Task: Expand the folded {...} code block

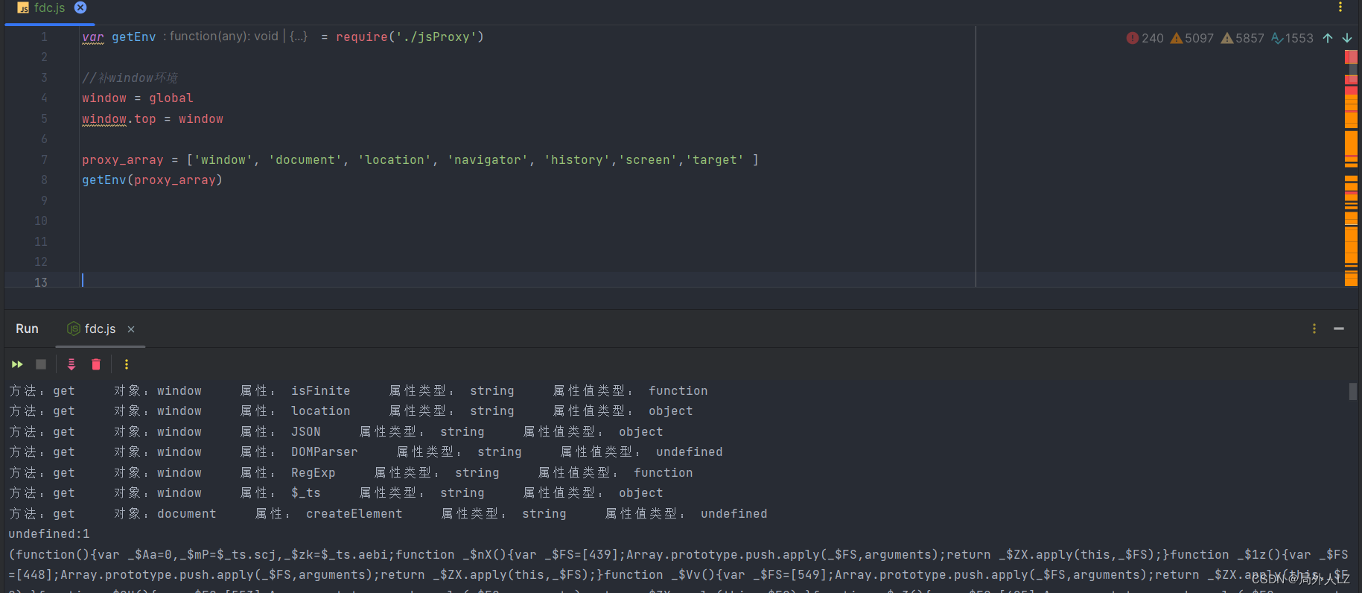Action: (299, 37)
